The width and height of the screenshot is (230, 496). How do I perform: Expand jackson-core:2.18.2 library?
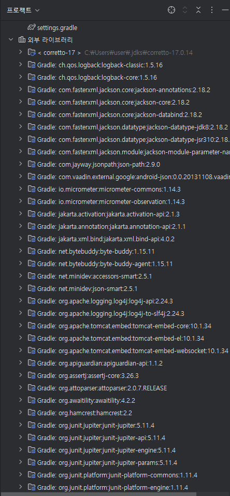click(21, 101)
